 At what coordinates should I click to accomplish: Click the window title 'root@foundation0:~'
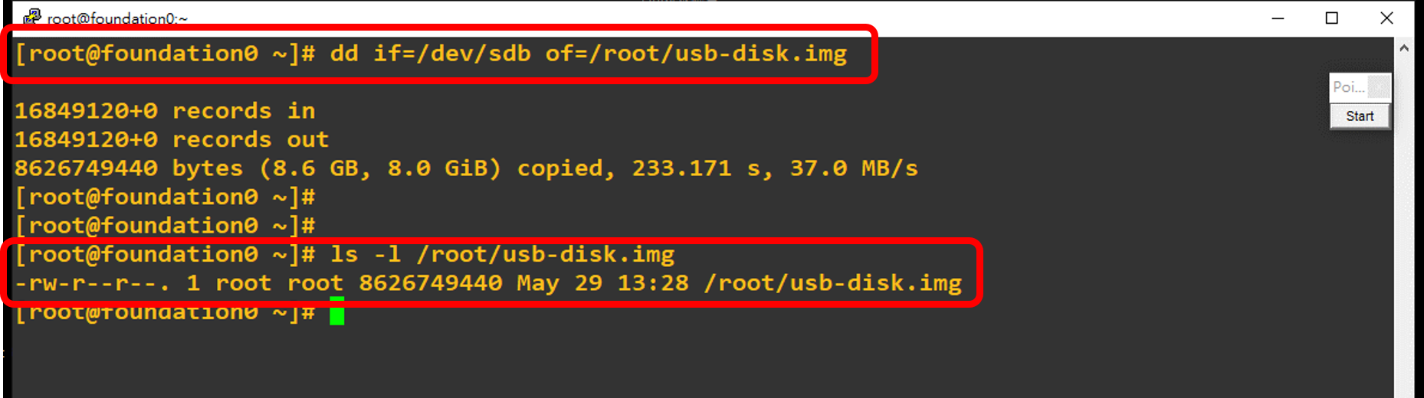click(117, 18)
